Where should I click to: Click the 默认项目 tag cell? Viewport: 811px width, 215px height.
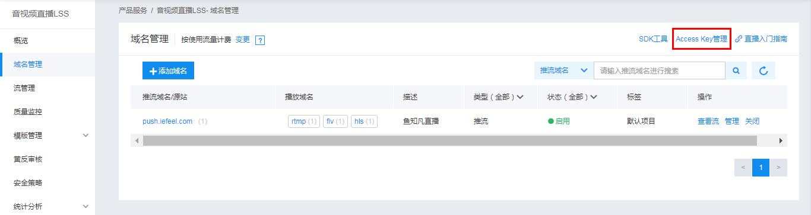point(641,121)
